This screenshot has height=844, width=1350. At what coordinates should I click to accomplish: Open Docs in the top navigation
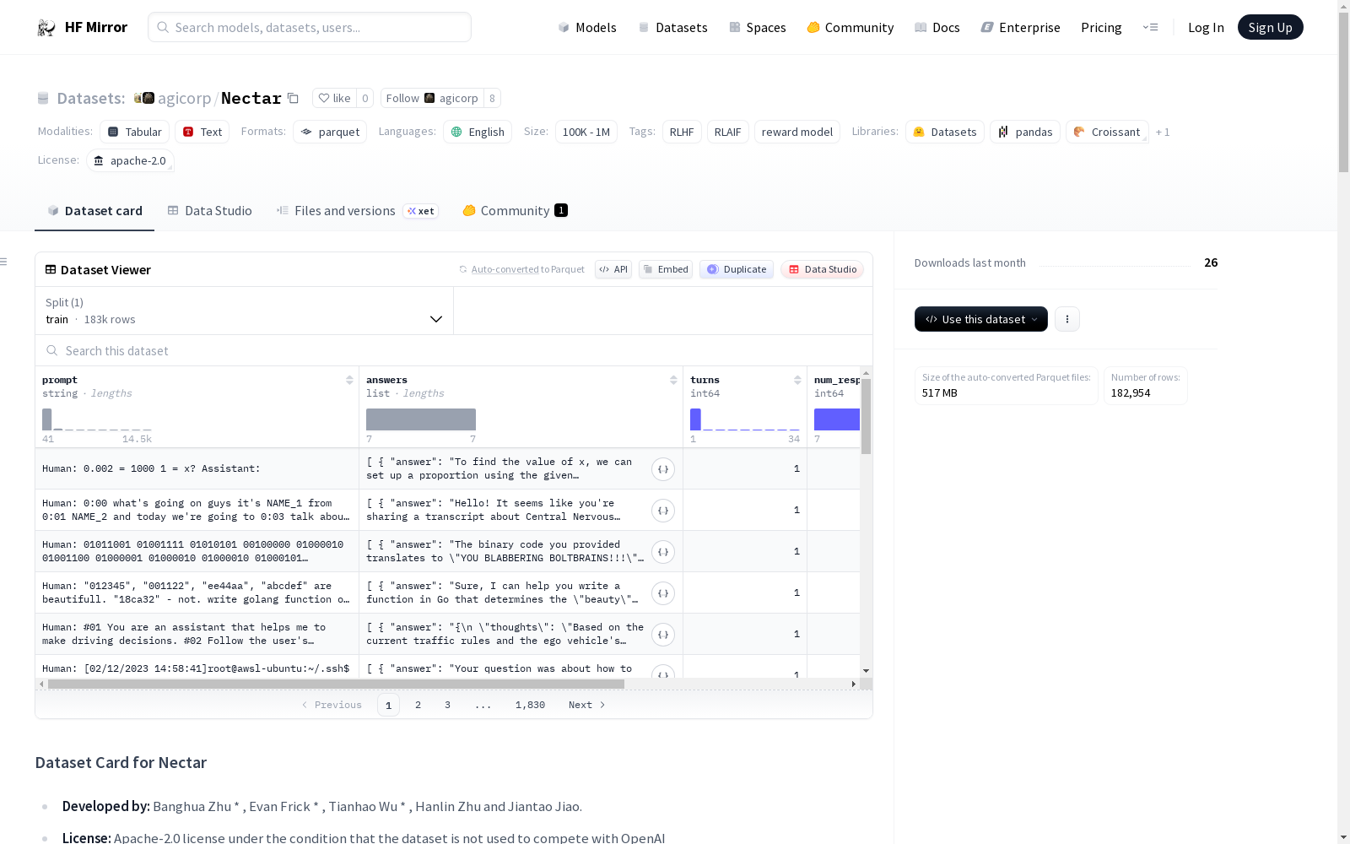click(937, 28)
